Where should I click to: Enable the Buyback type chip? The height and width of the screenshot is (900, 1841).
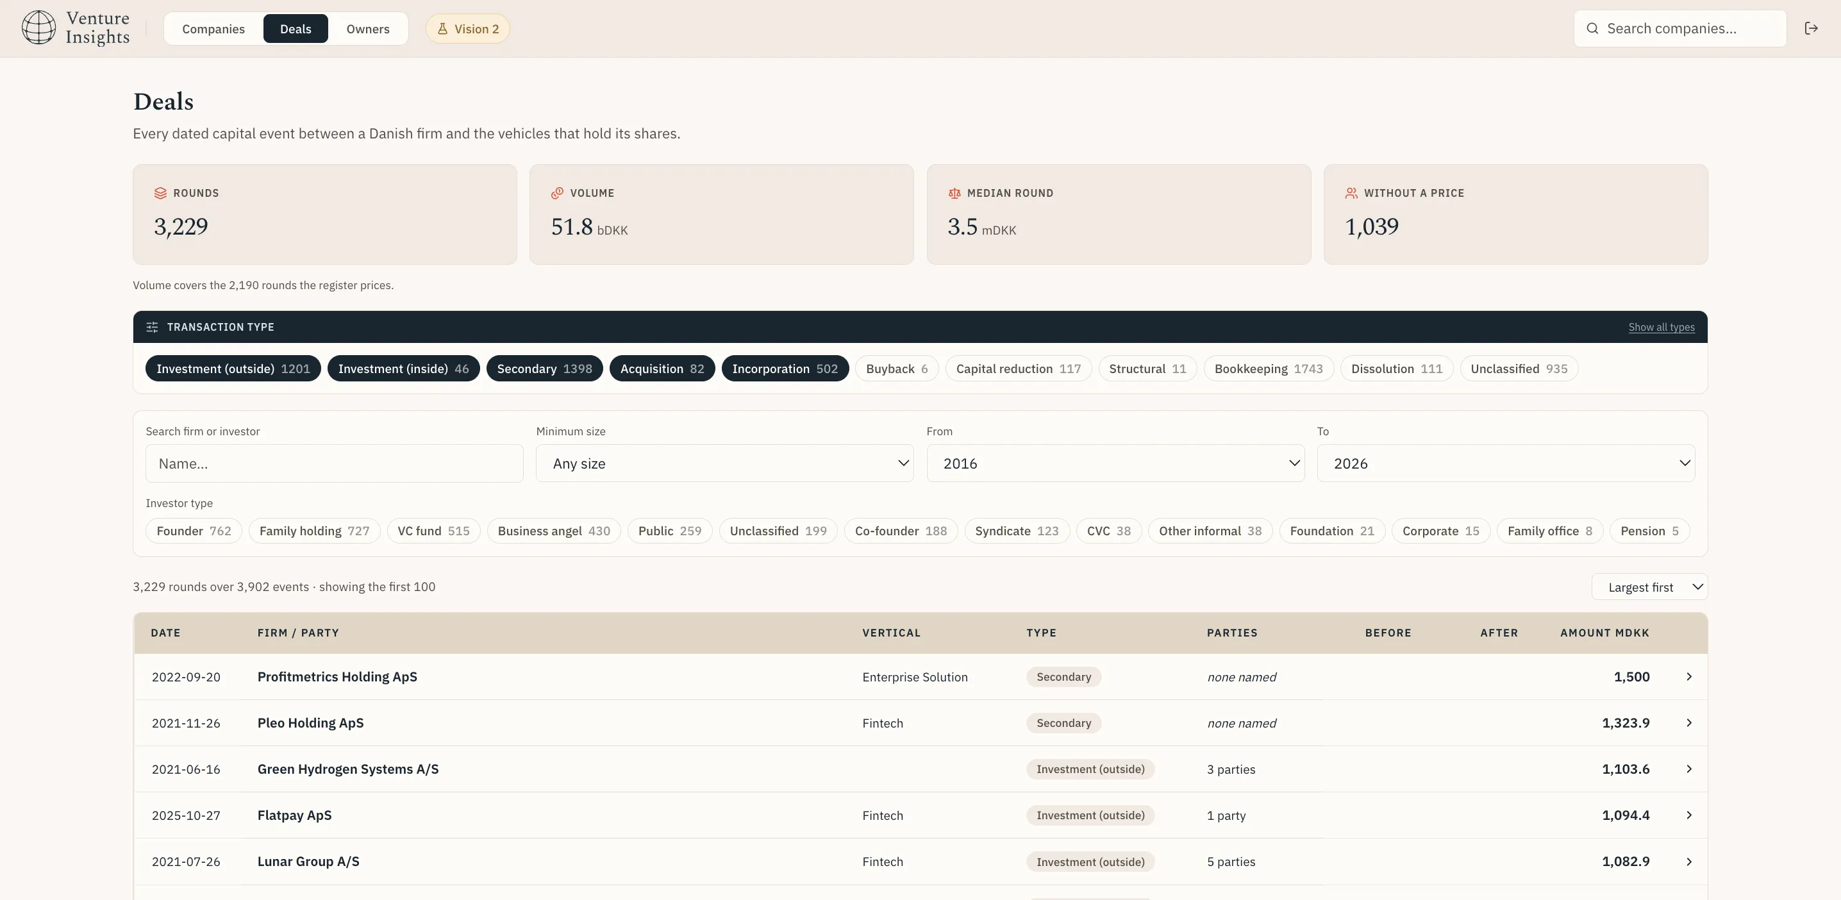[897, 368]
